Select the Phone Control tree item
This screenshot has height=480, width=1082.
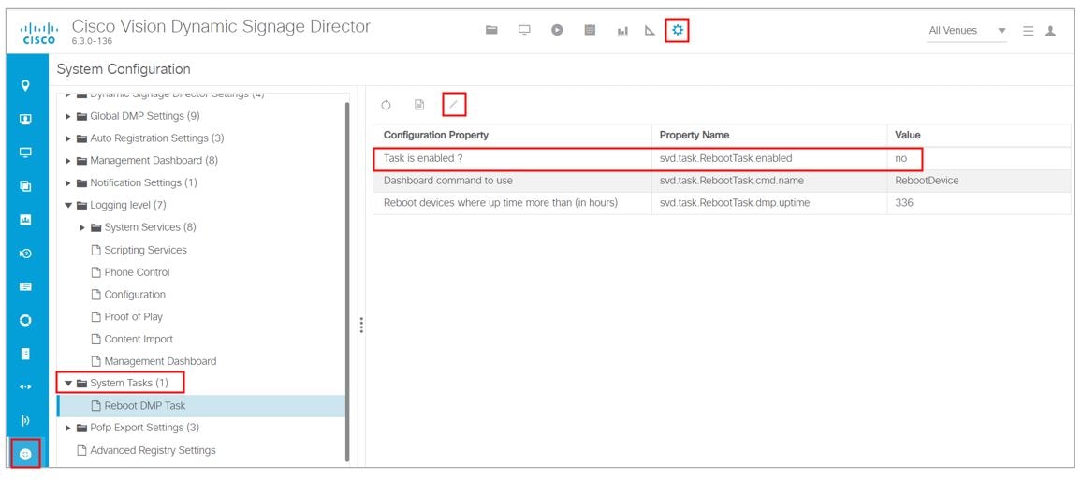pos(137,272)
